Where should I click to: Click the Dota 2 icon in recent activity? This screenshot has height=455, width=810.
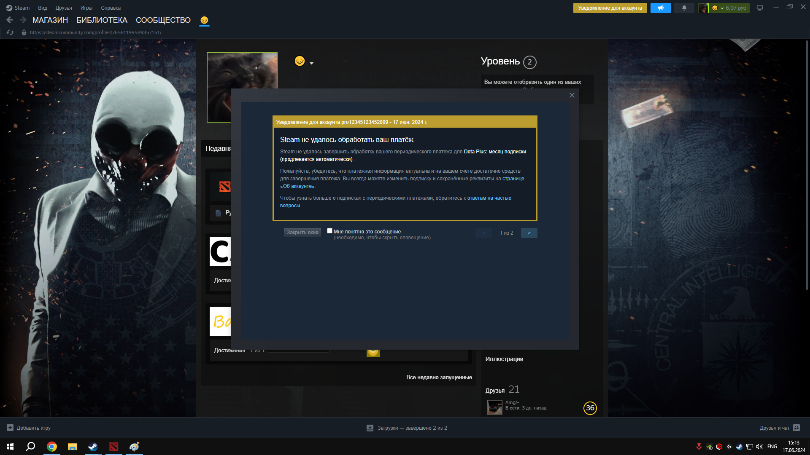click(224, 186)
